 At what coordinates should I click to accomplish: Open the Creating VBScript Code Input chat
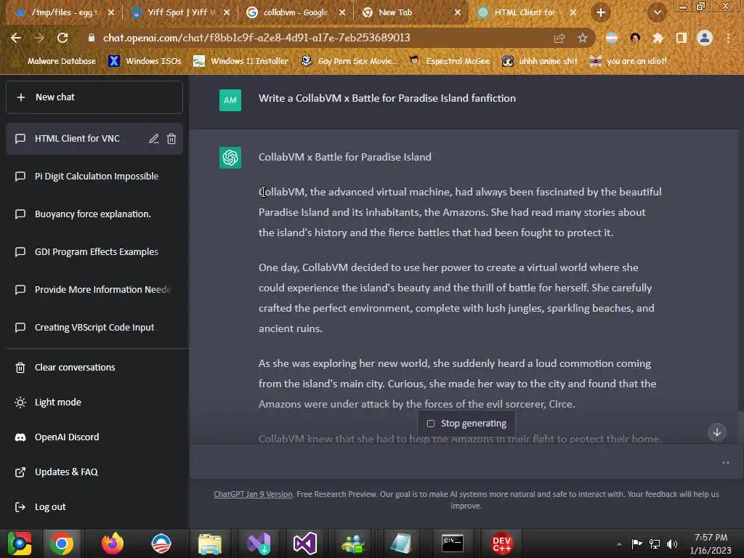click(94, 328)
